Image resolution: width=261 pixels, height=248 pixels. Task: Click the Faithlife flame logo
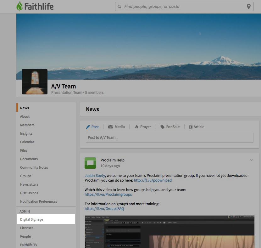[19, 6]
